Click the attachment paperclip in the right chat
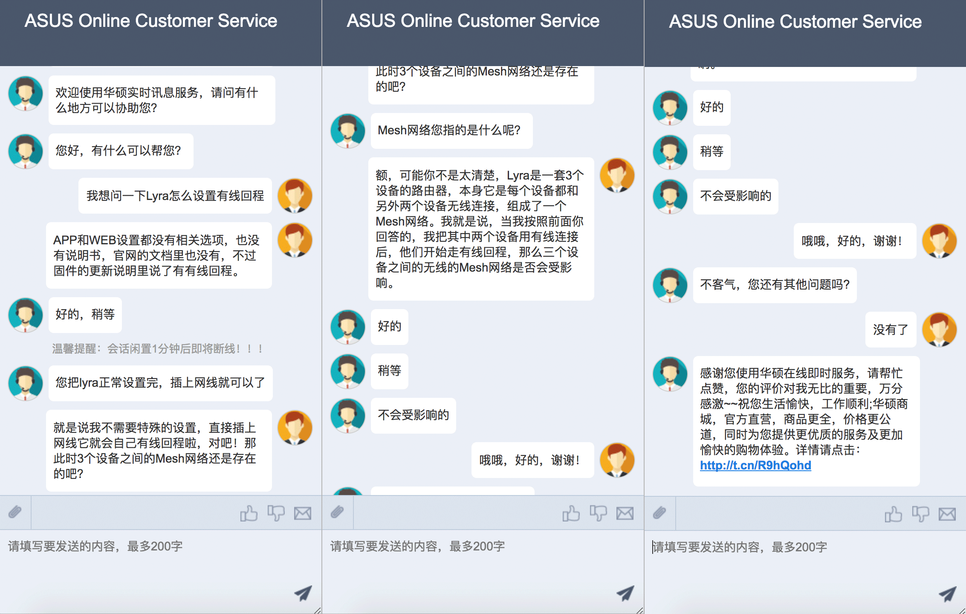This screenshot has width=966, height=614. (659, 513)
